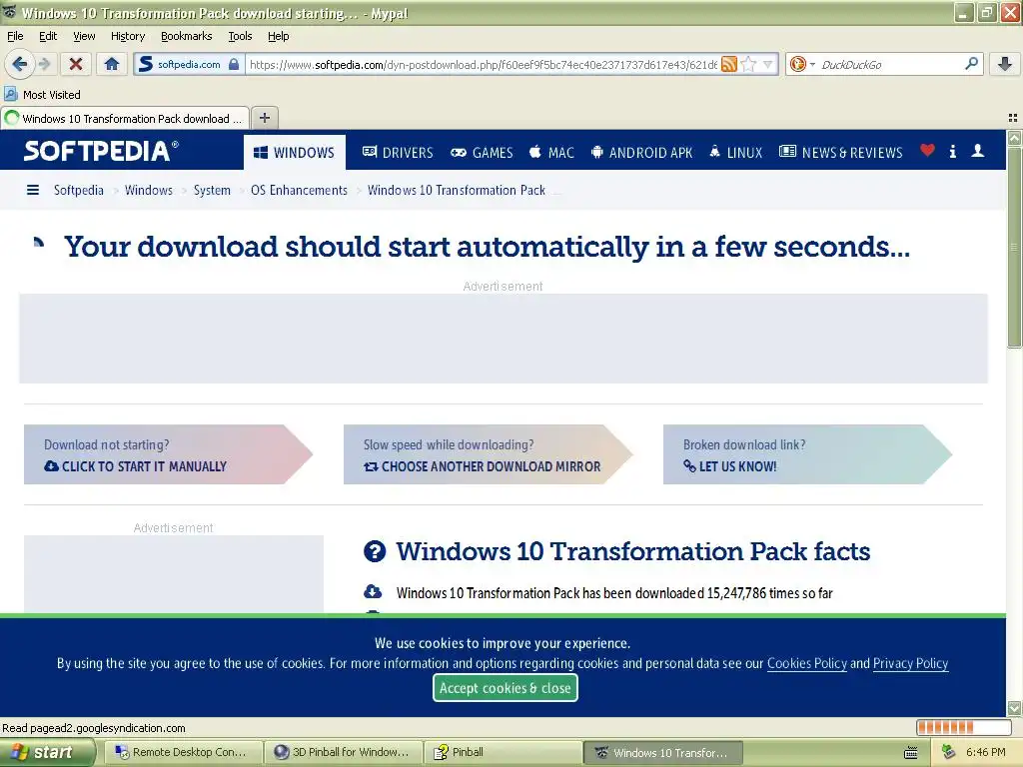Click the red heart favorites icon
Image resolution: width=1023 pixels, height=767 pixels.
(x=927, y=151)
